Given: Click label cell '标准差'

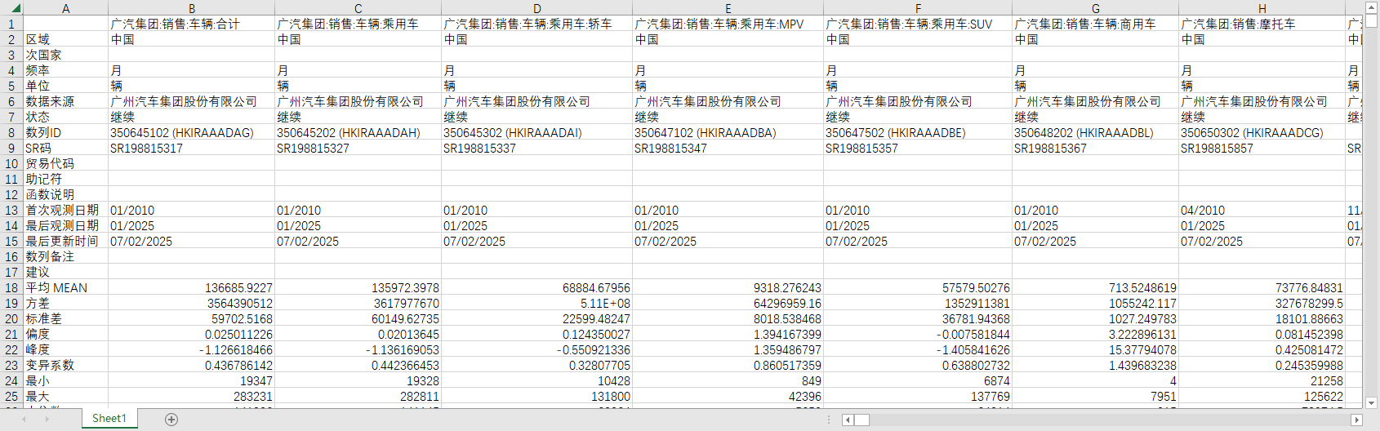Looking at the screenshot, I should coord(65,318).
